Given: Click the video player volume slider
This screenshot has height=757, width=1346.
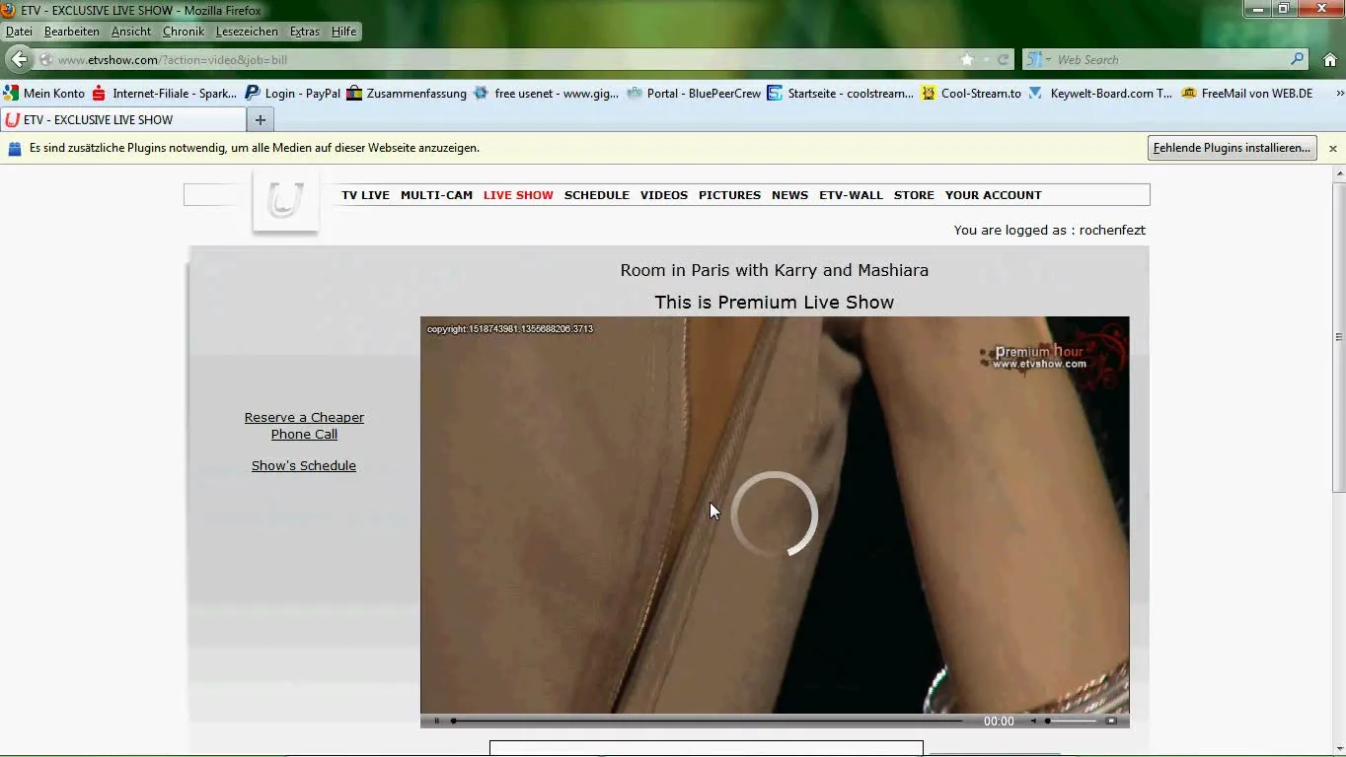Looking at the screenshot, I should 1071,721.
